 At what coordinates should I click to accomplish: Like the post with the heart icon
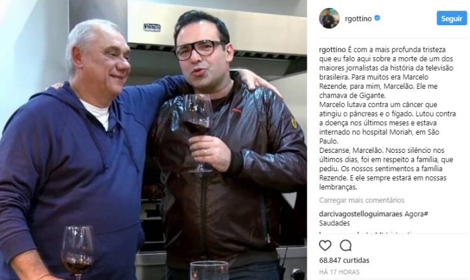pos(325,245)
